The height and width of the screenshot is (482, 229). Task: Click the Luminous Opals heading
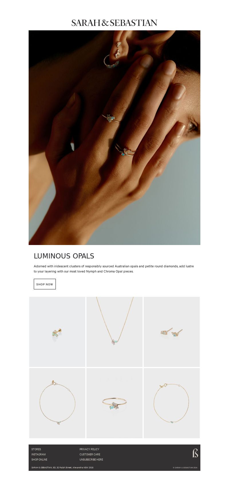[x=64, y=256]
